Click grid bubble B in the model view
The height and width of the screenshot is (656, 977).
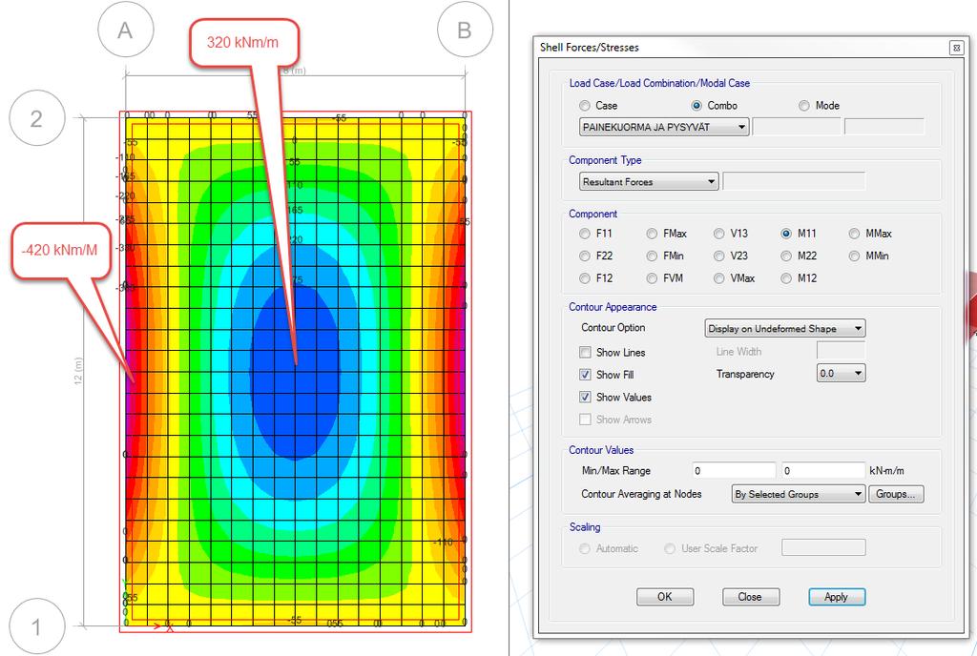[x=465, y=30]
